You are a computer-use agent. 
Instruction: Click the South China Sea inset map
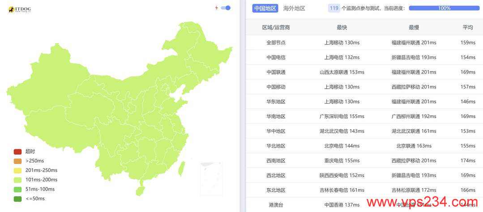point(211,179)
